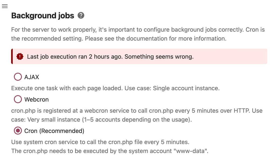Click the help question mark icon

81,16
